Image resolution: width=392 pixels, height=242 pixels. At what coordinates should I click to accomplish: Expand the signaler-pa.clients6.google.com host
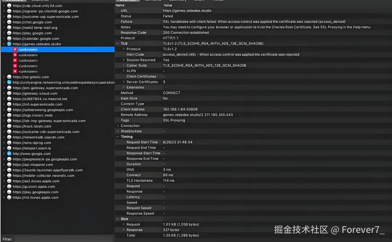point(4,11)
